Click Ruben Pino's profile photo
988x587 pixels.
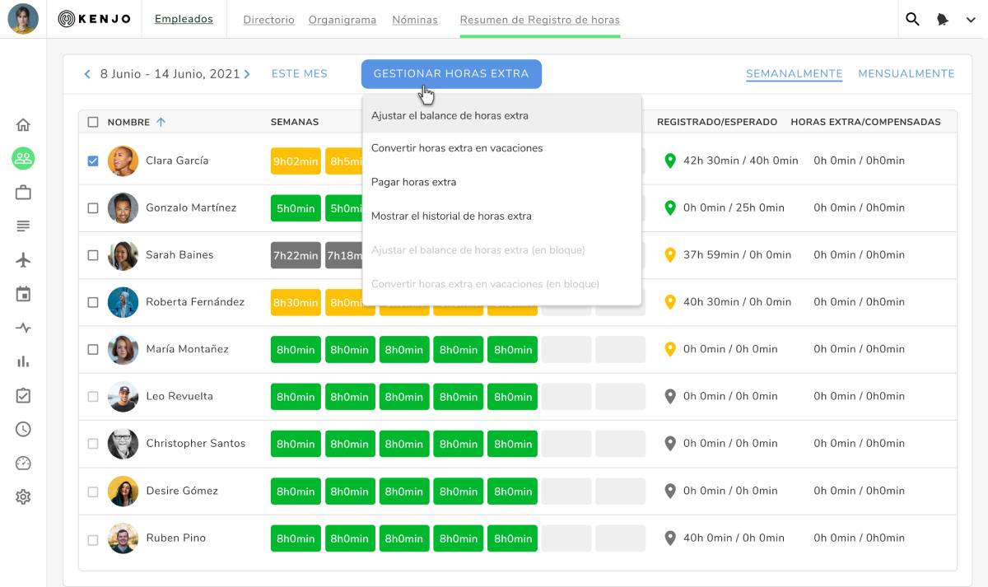click(x=123, y=538)
